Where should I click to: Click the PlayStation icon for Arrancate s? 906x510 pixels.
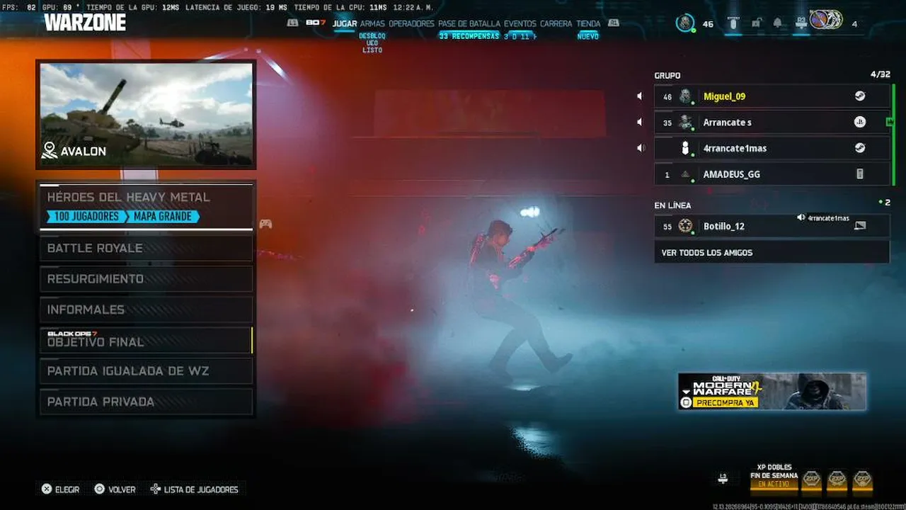point(859,123)
